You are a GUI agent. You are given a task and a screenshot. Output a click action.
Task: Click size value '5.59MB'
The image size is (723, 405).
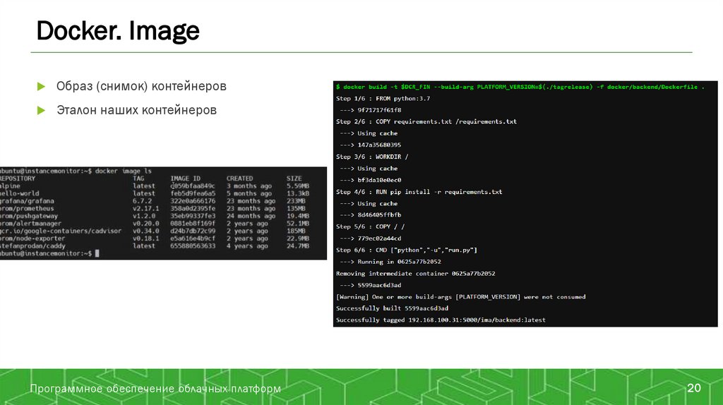(x=298, y=186)
